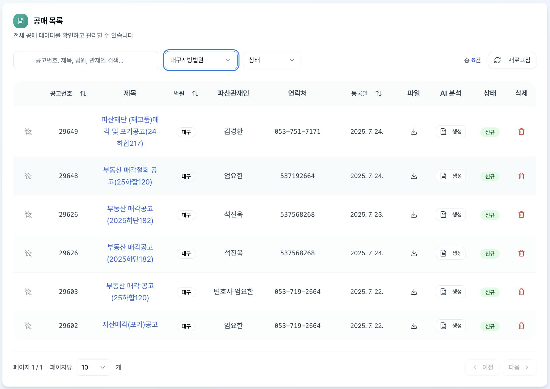Download file for notice 29649
Viewport: 550px width, 389px height.
point(414,132)
